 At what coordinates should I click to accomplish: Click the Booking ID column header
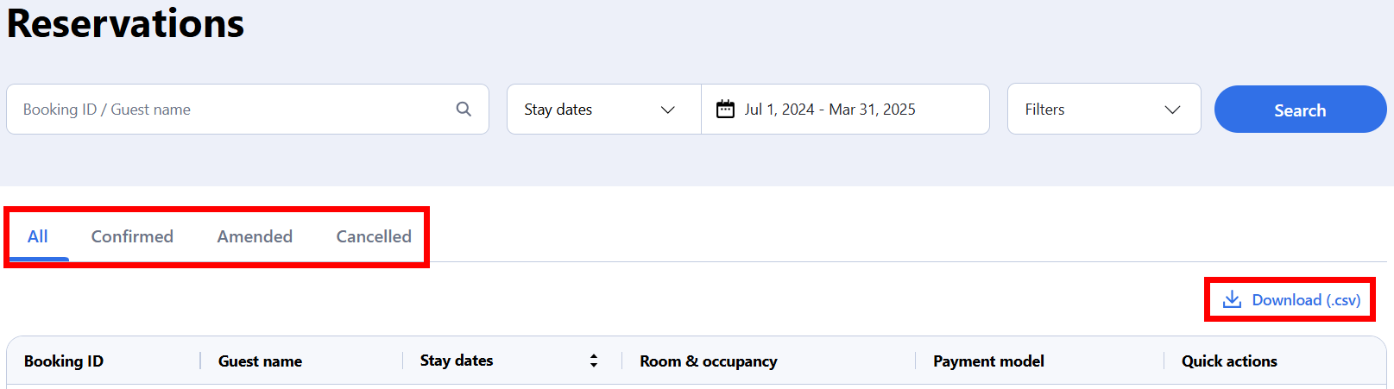[x=64, y=361]
